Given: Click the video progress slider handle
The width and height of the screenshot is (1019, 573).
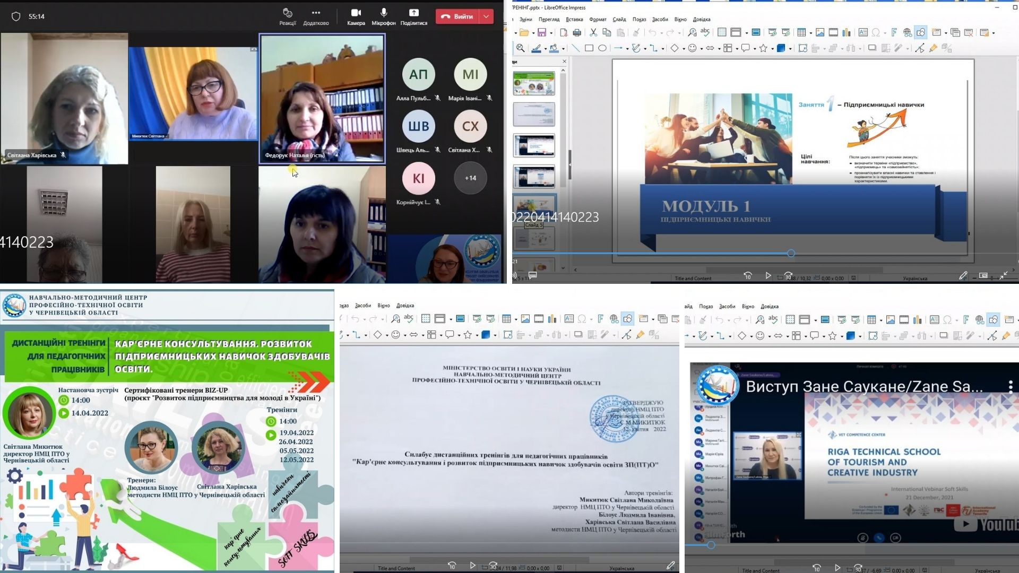Looking at the screenshot, I should click(791, 254).
